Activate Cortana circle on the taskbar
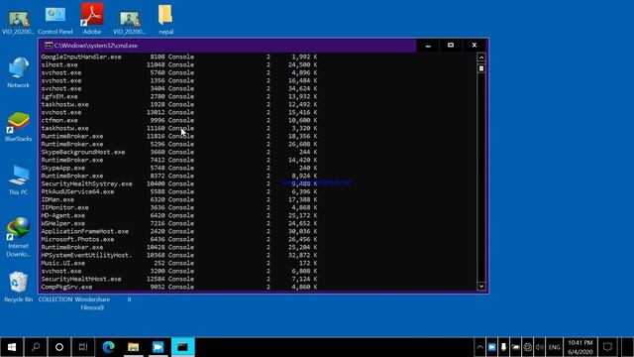 (x=59, y=347)
